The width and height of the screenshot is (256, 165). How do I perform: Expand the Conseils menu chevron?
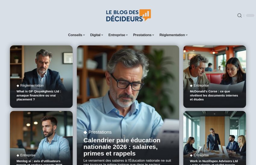click(x=84, y=35)
